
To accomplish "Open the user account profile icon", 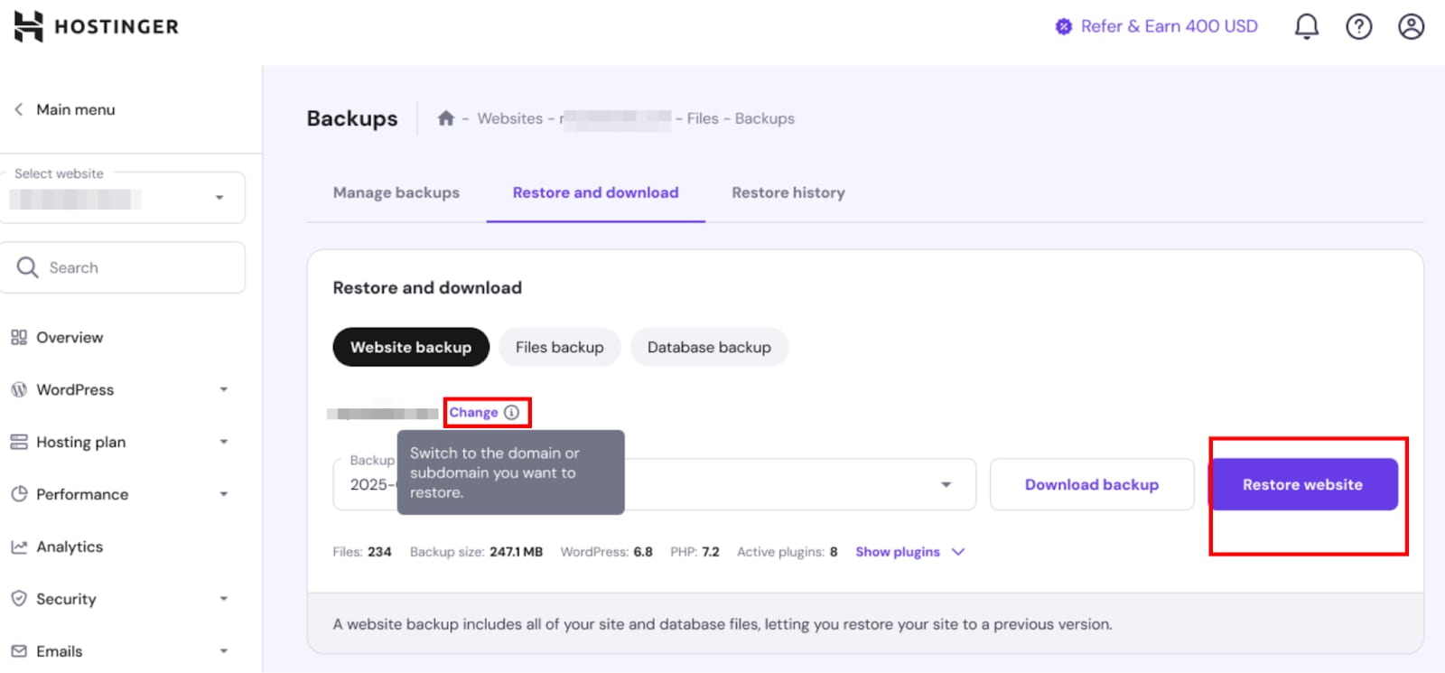I will point(1411,27).
